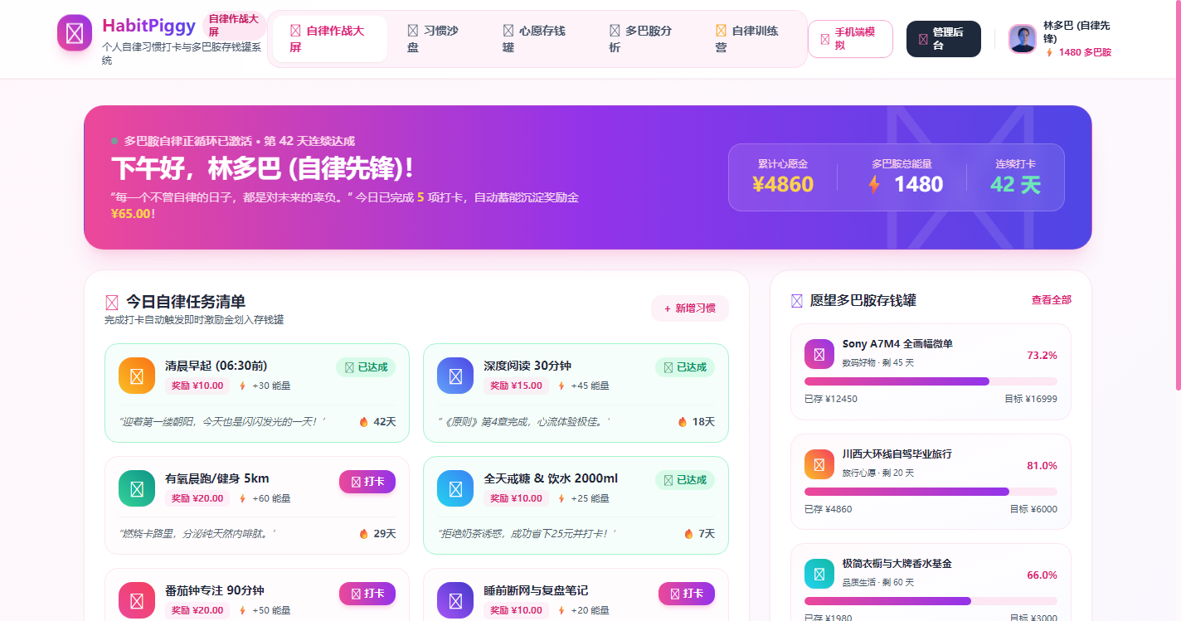This screenshot has height=621, width=1181.
Task: Click the orange icon on 自律训练营 tab
Action: pyautogui.click(x=721, y=31)
